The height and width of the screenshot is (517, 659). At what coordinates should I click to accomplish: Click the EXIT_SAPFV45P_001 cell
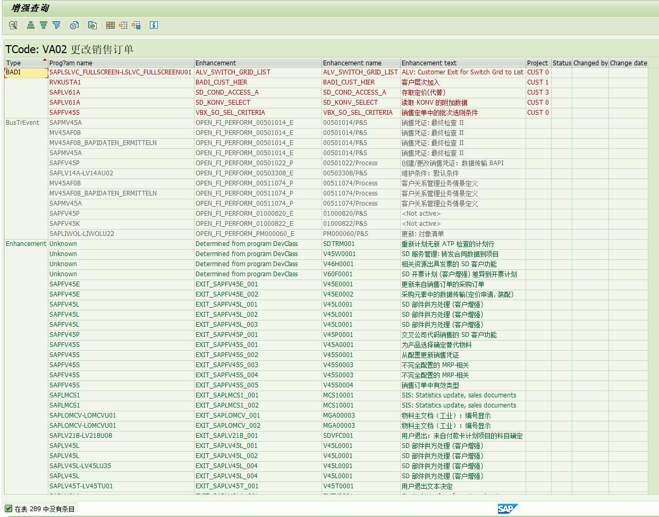coord(258,335)
